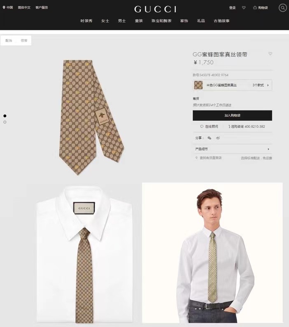Click the China location pin icon
Screen dimensions: 289x327
coord(4,7)
